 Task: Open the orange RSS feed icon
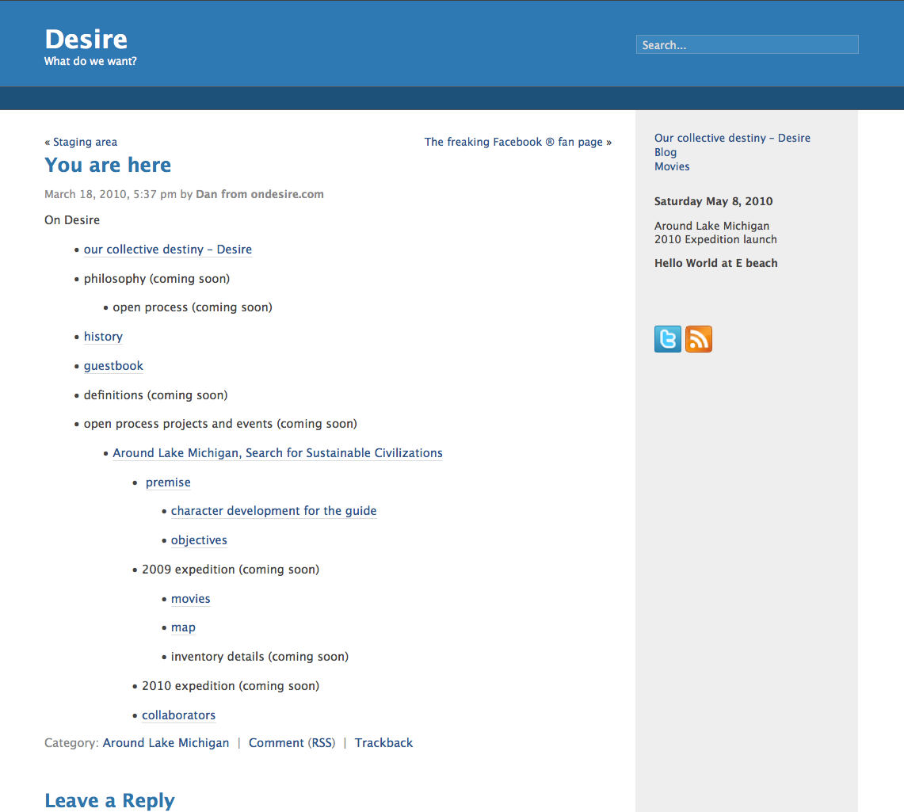click(699, 339)
